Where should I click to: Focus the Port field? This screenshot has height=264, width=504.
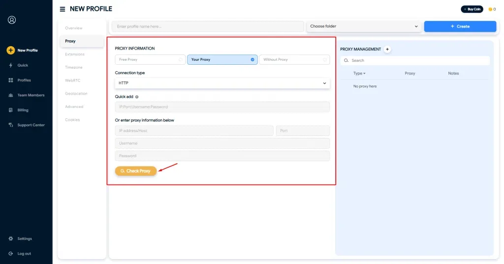pos(303,131)
